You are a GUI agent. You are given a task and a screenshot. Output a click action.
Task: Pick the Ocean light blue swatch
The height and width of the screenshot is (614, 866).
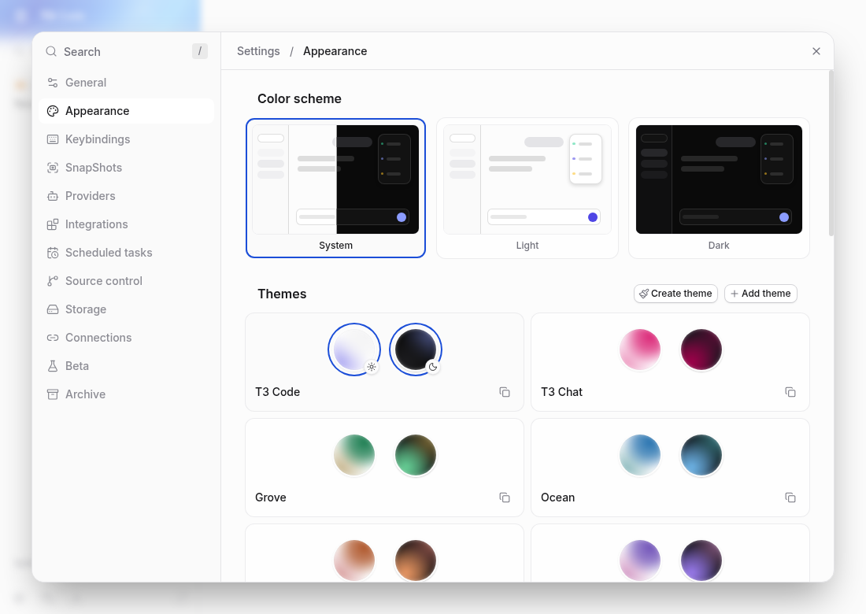pyautogui.click(x=640, y=455)
